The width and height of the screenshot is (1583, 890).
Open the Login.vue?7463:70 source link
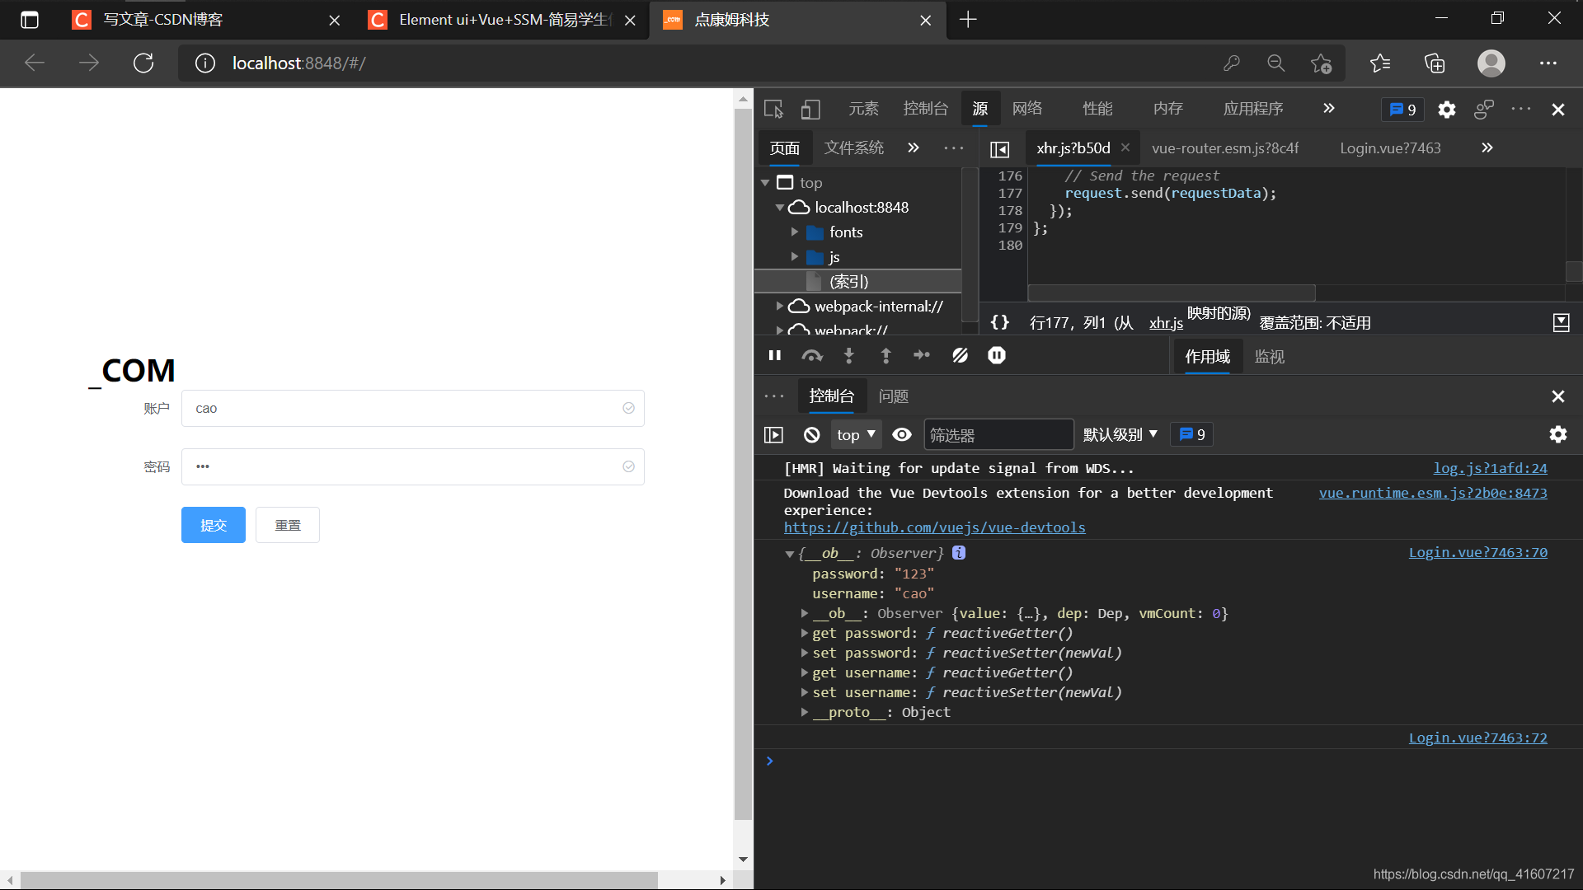click(1477, 553)
